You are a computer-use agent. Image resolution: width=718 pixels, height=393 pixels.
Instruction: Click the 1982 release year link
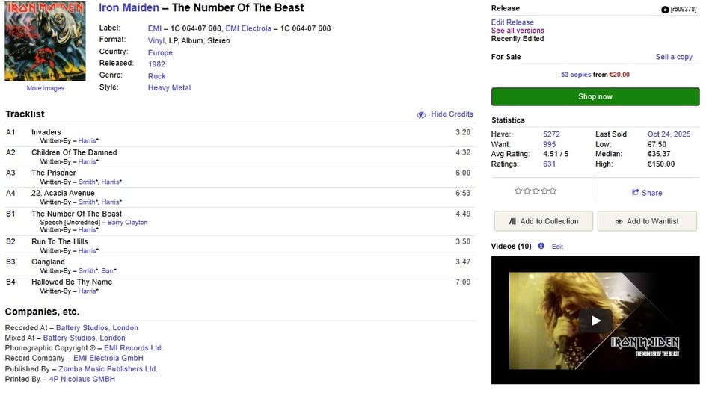pos(156,64)
